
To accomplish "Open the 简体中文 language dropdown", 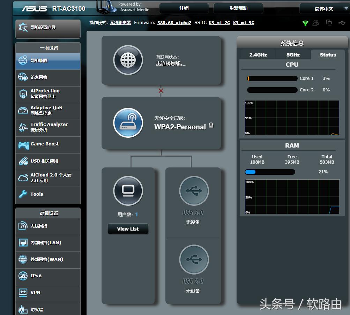I will pyautogui.click(x=324, y=9).
